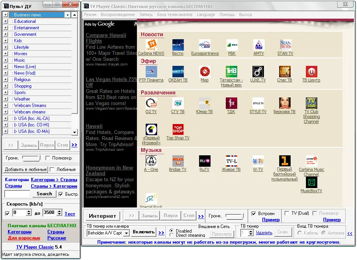Expand the Sports category in channel list
This screenshot has height=260, width=357.
pyautogui.click(x=6, y=93)
